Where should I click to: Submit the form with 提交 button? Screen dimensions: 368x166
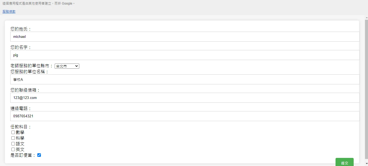[x=344, y=162]
